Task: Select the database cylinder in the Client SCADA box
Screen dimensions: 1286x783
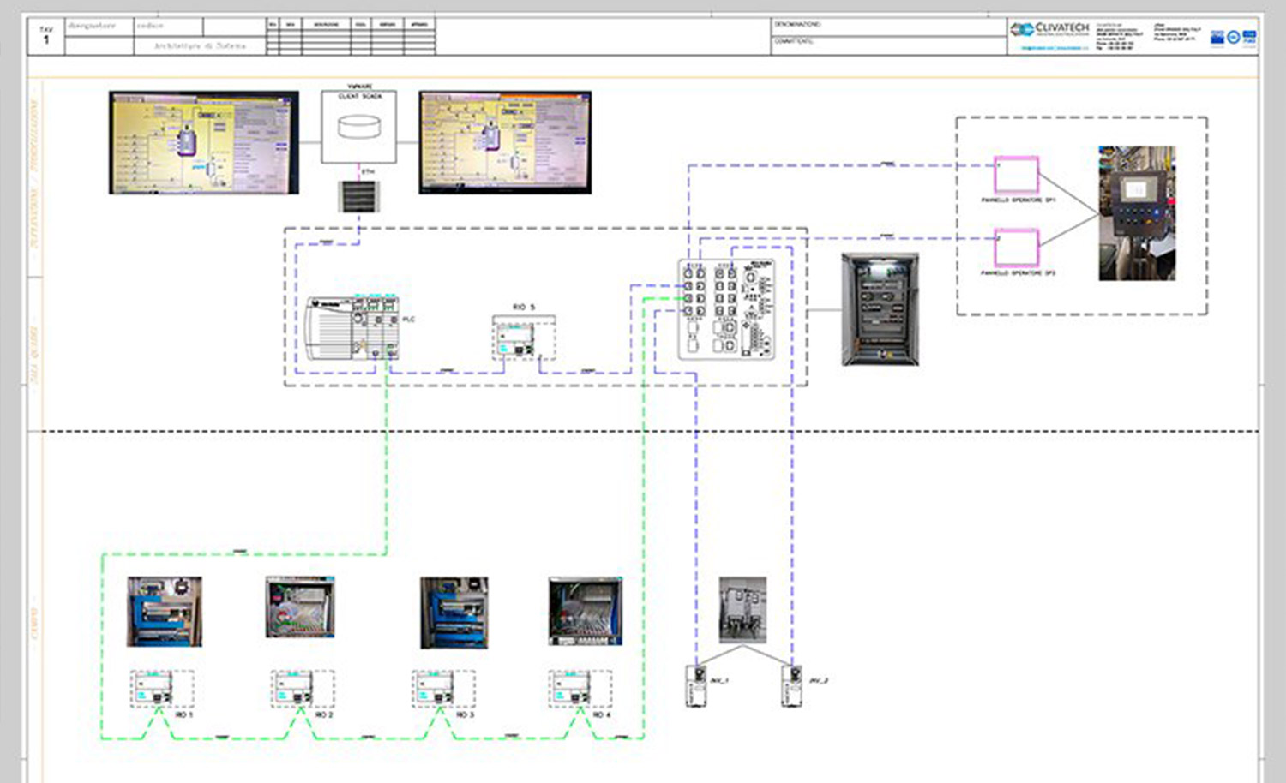Action: [358, 127]
